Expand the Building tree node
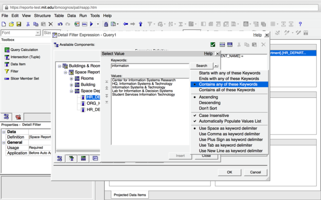The width and height of the screenshot is (321, 200). pos(71,84)
